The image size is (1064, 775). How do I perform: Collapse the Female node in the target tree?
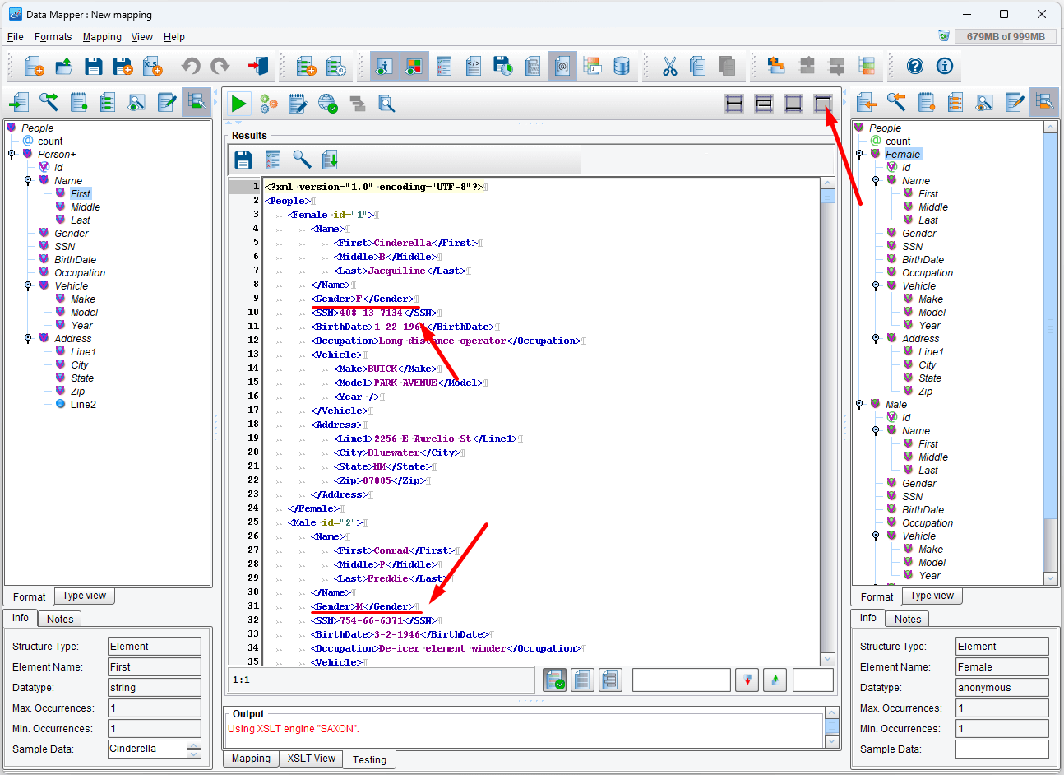(x=859, y=155)
